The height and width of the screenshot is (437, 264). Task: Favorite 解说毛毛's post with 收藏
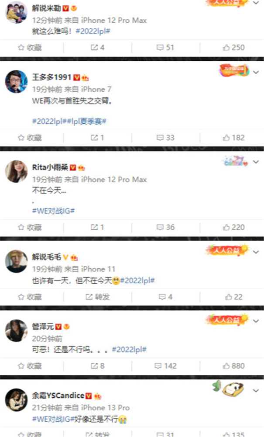point(30,297)
